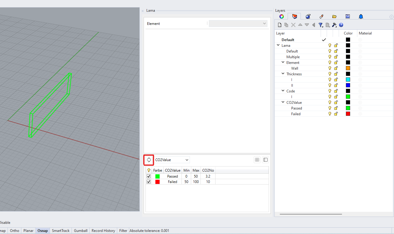The image size is (394, 234).
Task: Click Record History in status bar
Action: pyautogui.click(x=103, y=231)
